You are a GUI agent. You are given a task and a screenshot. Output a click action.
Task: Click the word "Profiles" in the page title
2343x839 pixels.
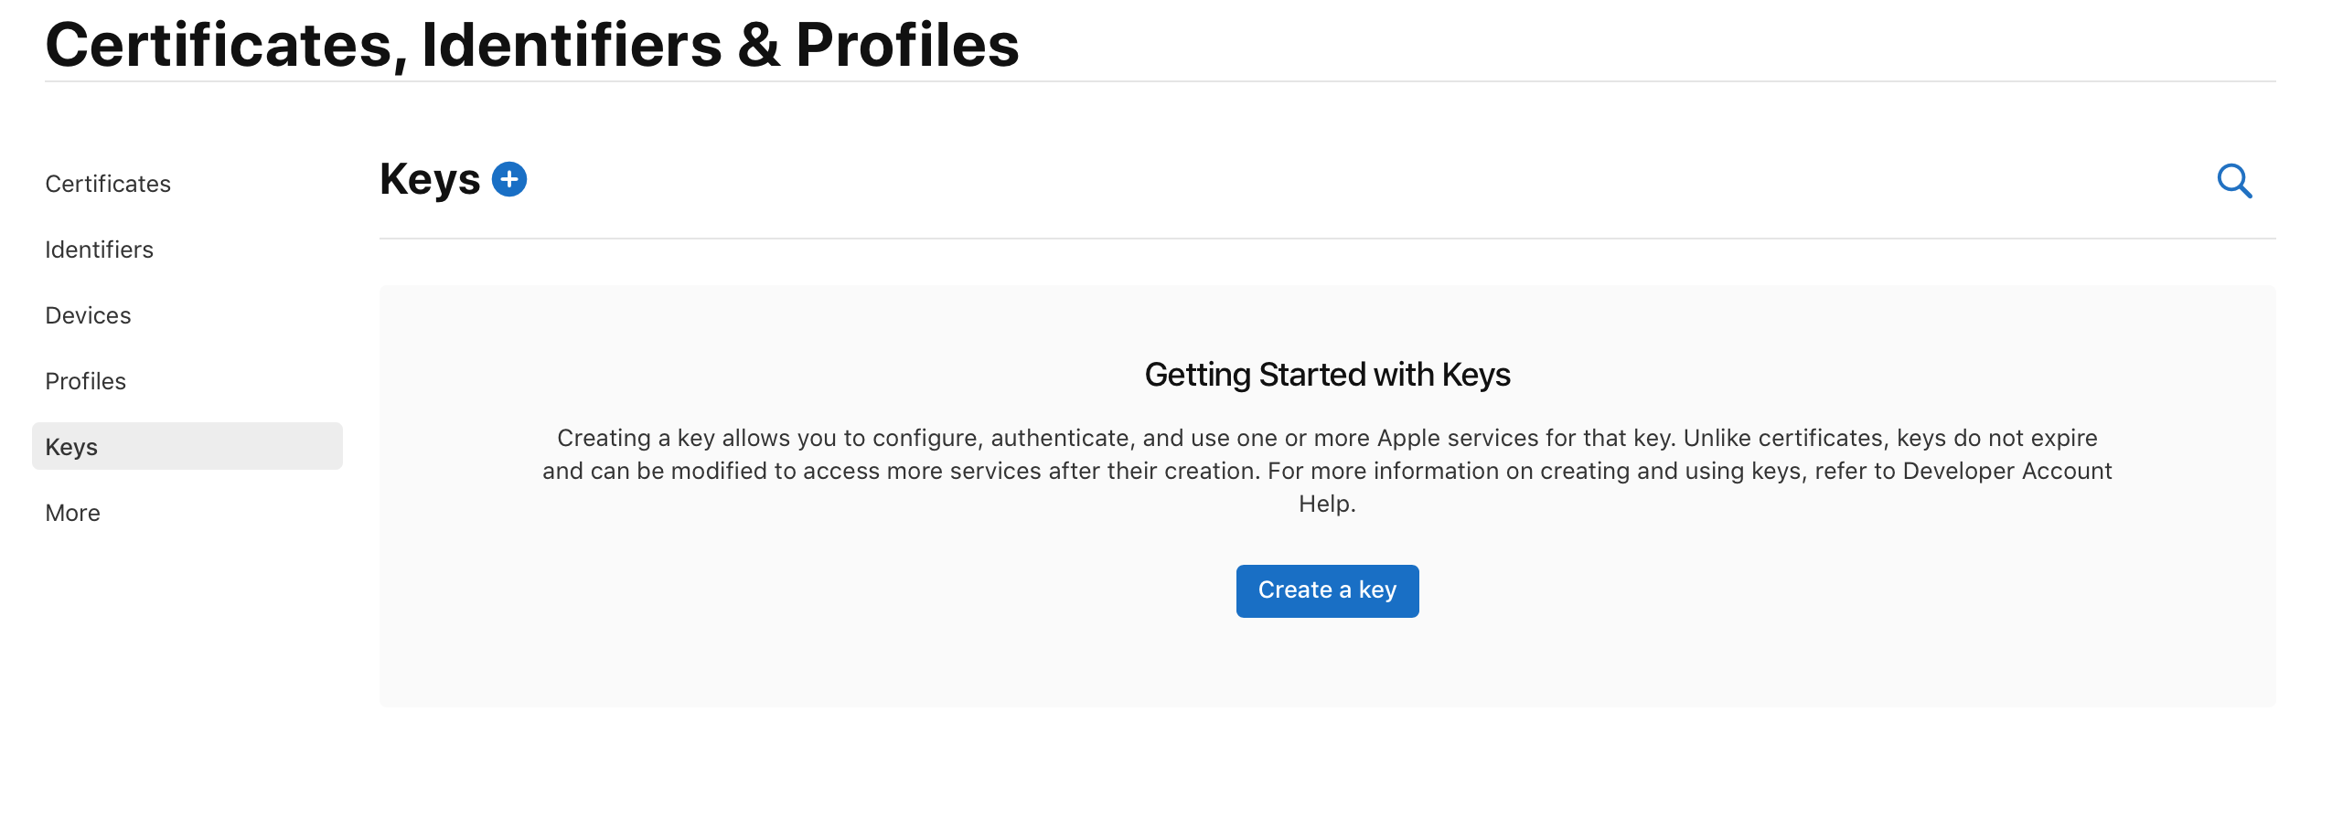pyautogui.click(x=907, y=44)
